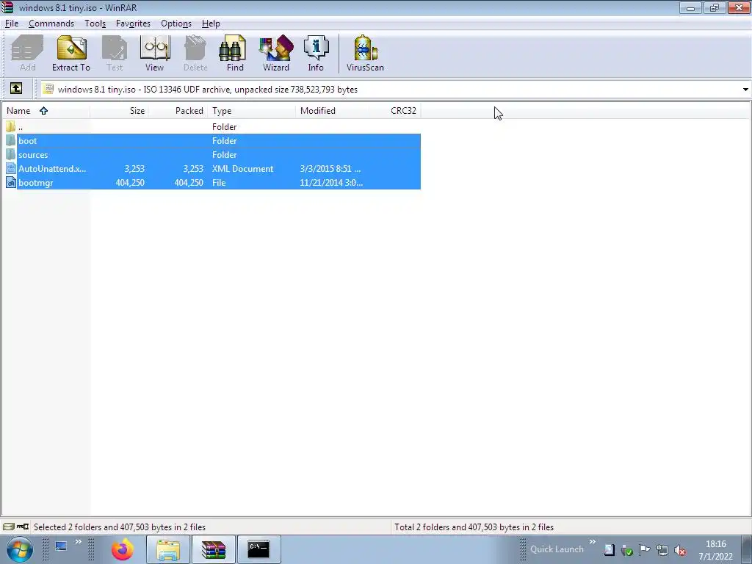The image size is (752, 564).
Task: Click the 11/21/2014 modified date cell
Action: (x=331, y=182)
